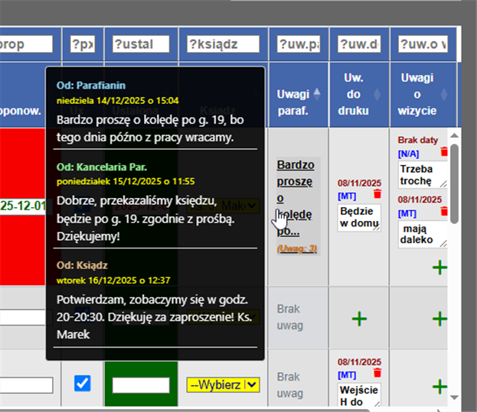Delete the visit note "mają daleko"
The image size is (477, 412).
(x=444, y=211)
